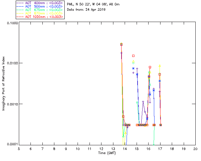Click the isolated yellow triangle marker near 14.7 GMT
The width and height of the screenshot is (201, 161).
[133, 61]
